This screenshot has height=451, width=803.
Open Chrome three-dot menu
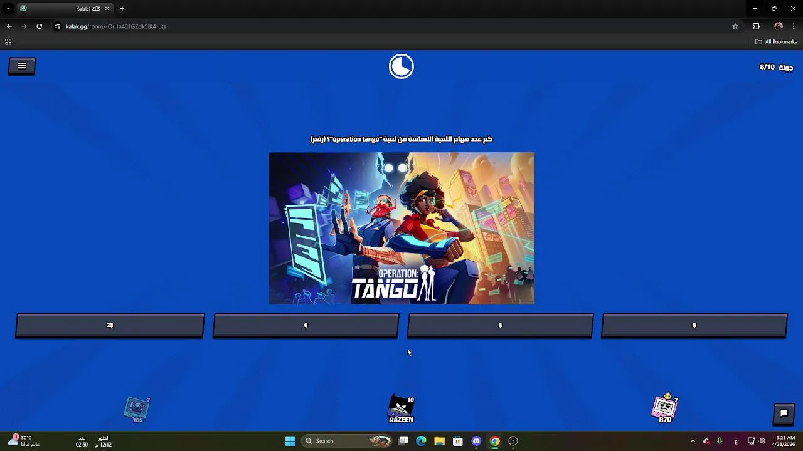pyautogui.click(x=794, y=26)
